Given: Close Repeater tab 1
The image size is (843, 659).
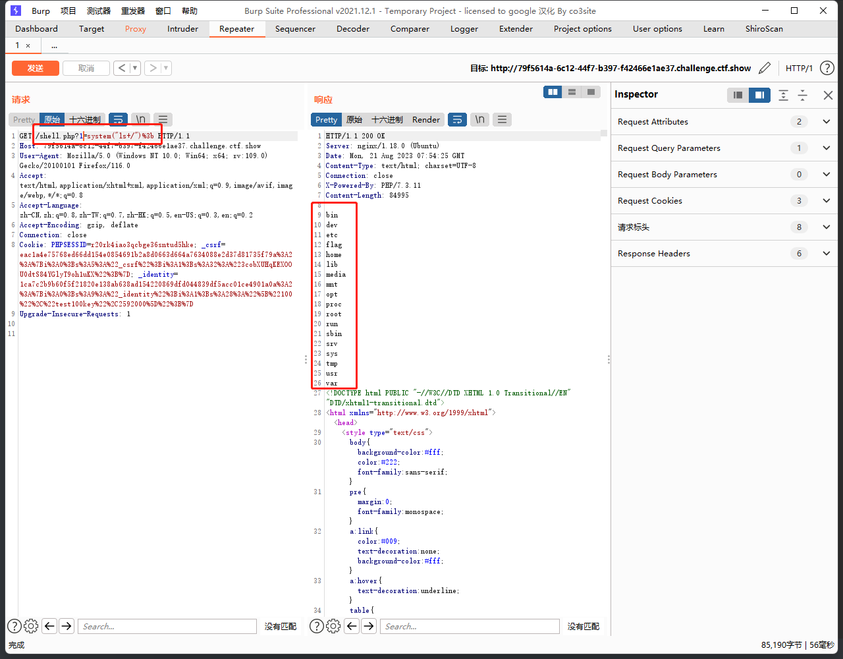Looking at the screenshot, I should point(28,45).
